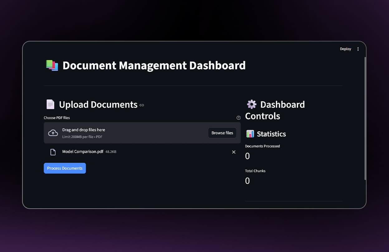389x252 pixels.
Task: Click the cloud upload icon
Action: (53, 133)
